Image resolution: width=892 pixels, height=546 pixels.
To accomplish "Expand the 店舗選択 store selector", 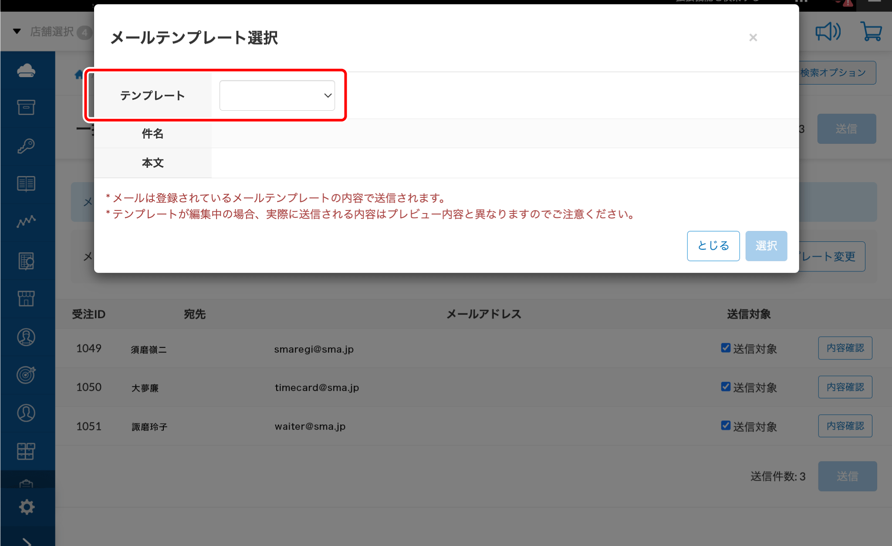I will pos(52,32).
